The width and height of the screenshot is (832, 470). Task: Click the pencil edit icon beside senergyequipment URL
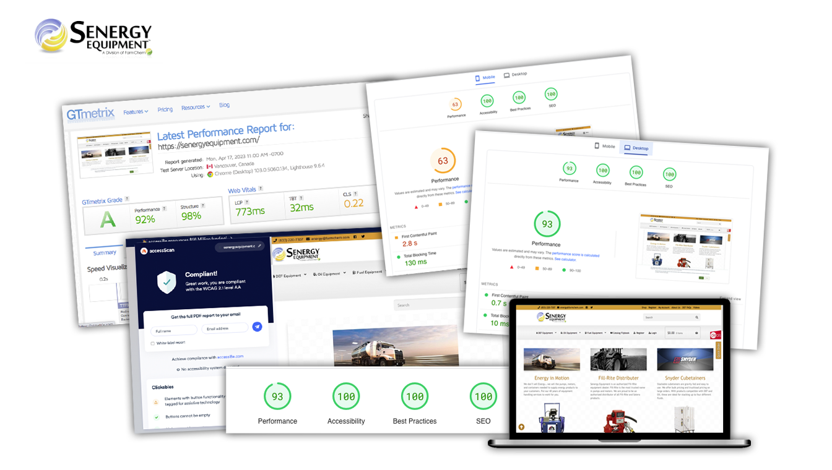pos(259,246)
